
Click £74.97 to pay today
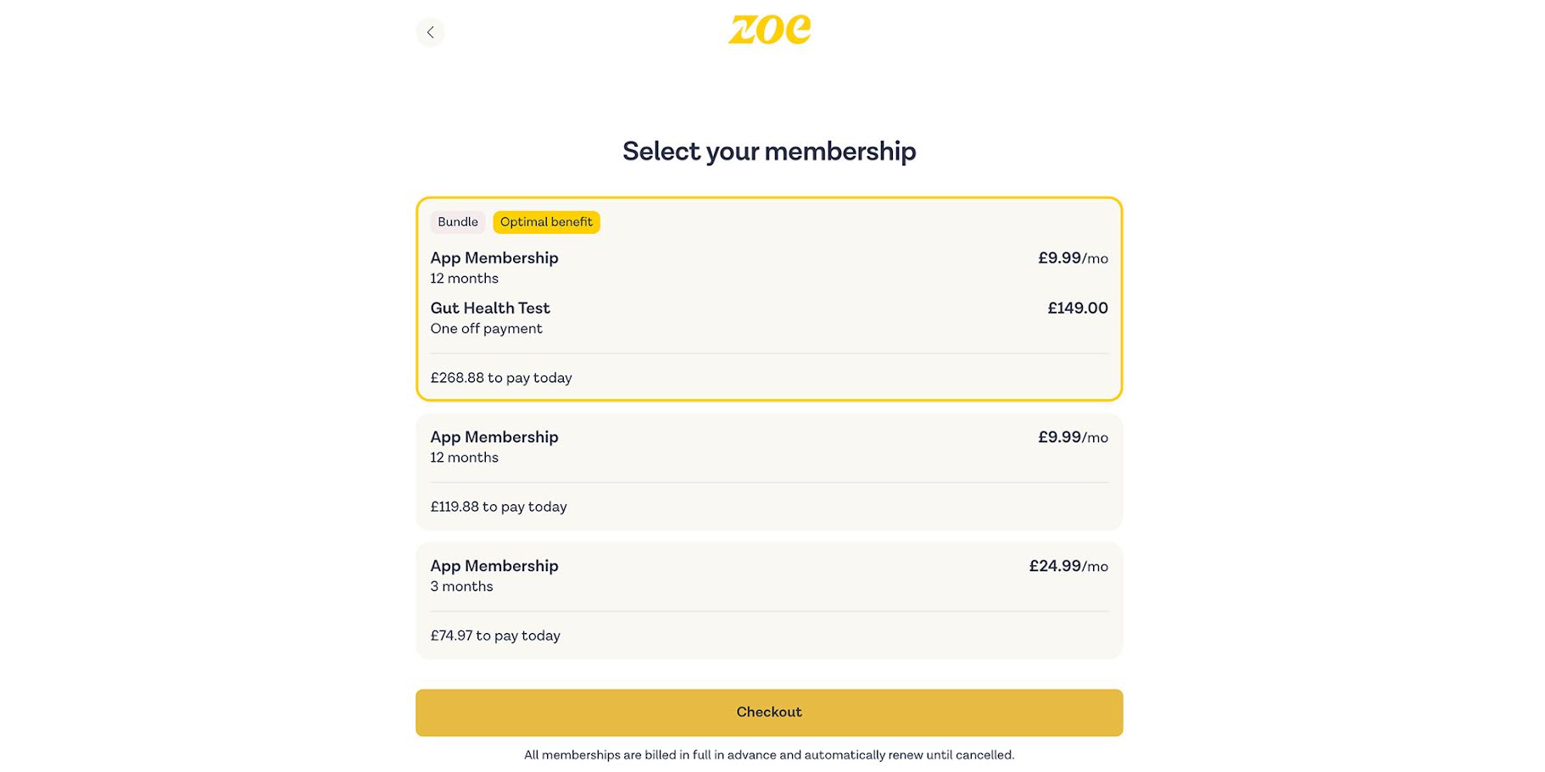pos(494,635)
